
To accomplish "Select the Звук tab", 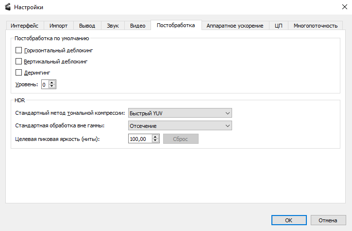I will click(x=113, y=26).
